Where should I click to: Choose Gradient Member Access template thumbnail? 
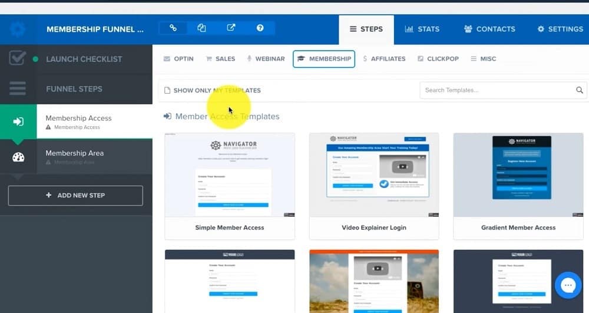pos(518,174)
